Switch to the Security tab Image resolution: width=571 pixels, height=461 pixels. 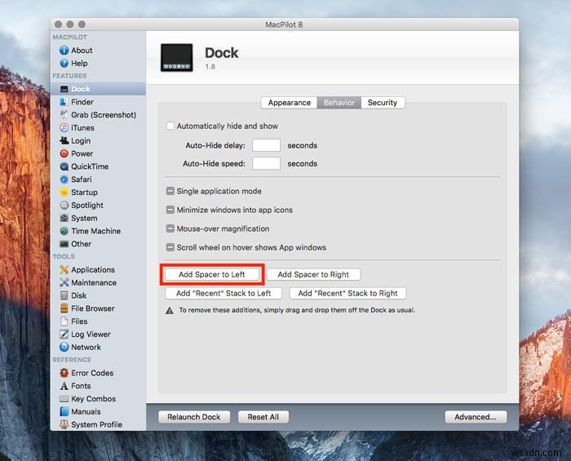point(383,103)
